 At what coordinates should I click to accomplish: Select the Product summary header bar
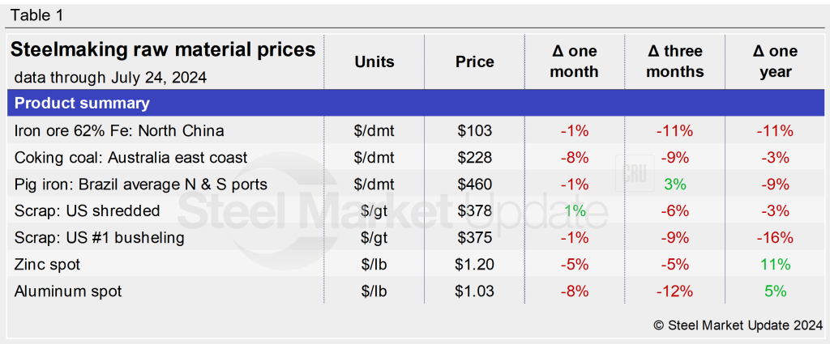click(x=82, y=104)
